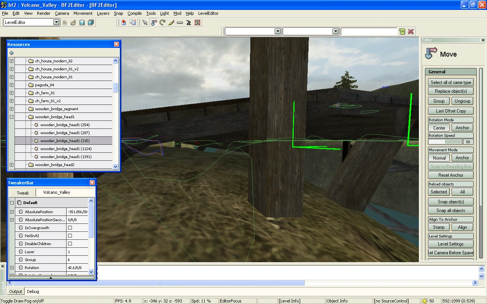This screenshot has width=487, height=304.
Task: Expand the Rotation property row
Action: click(x=12, y=268)
